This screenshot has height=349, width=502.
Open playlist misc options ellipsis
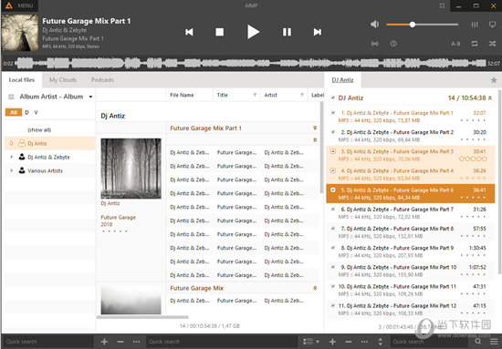point(365,342)
